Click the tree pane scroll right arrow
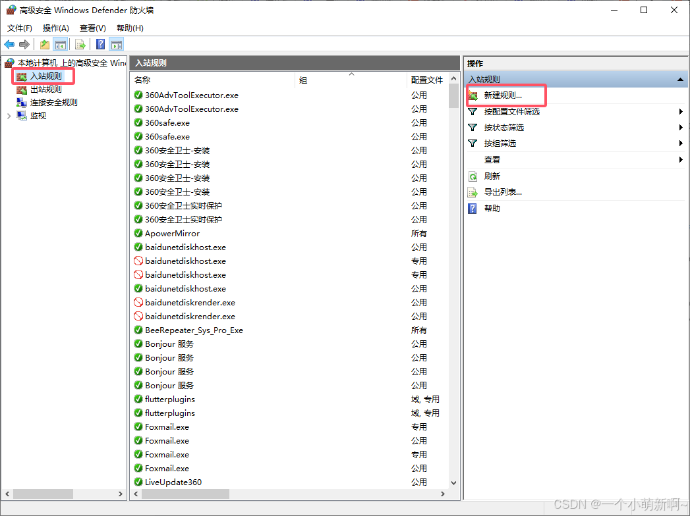This screenshot has width=690, height=516. coord(120,494)
